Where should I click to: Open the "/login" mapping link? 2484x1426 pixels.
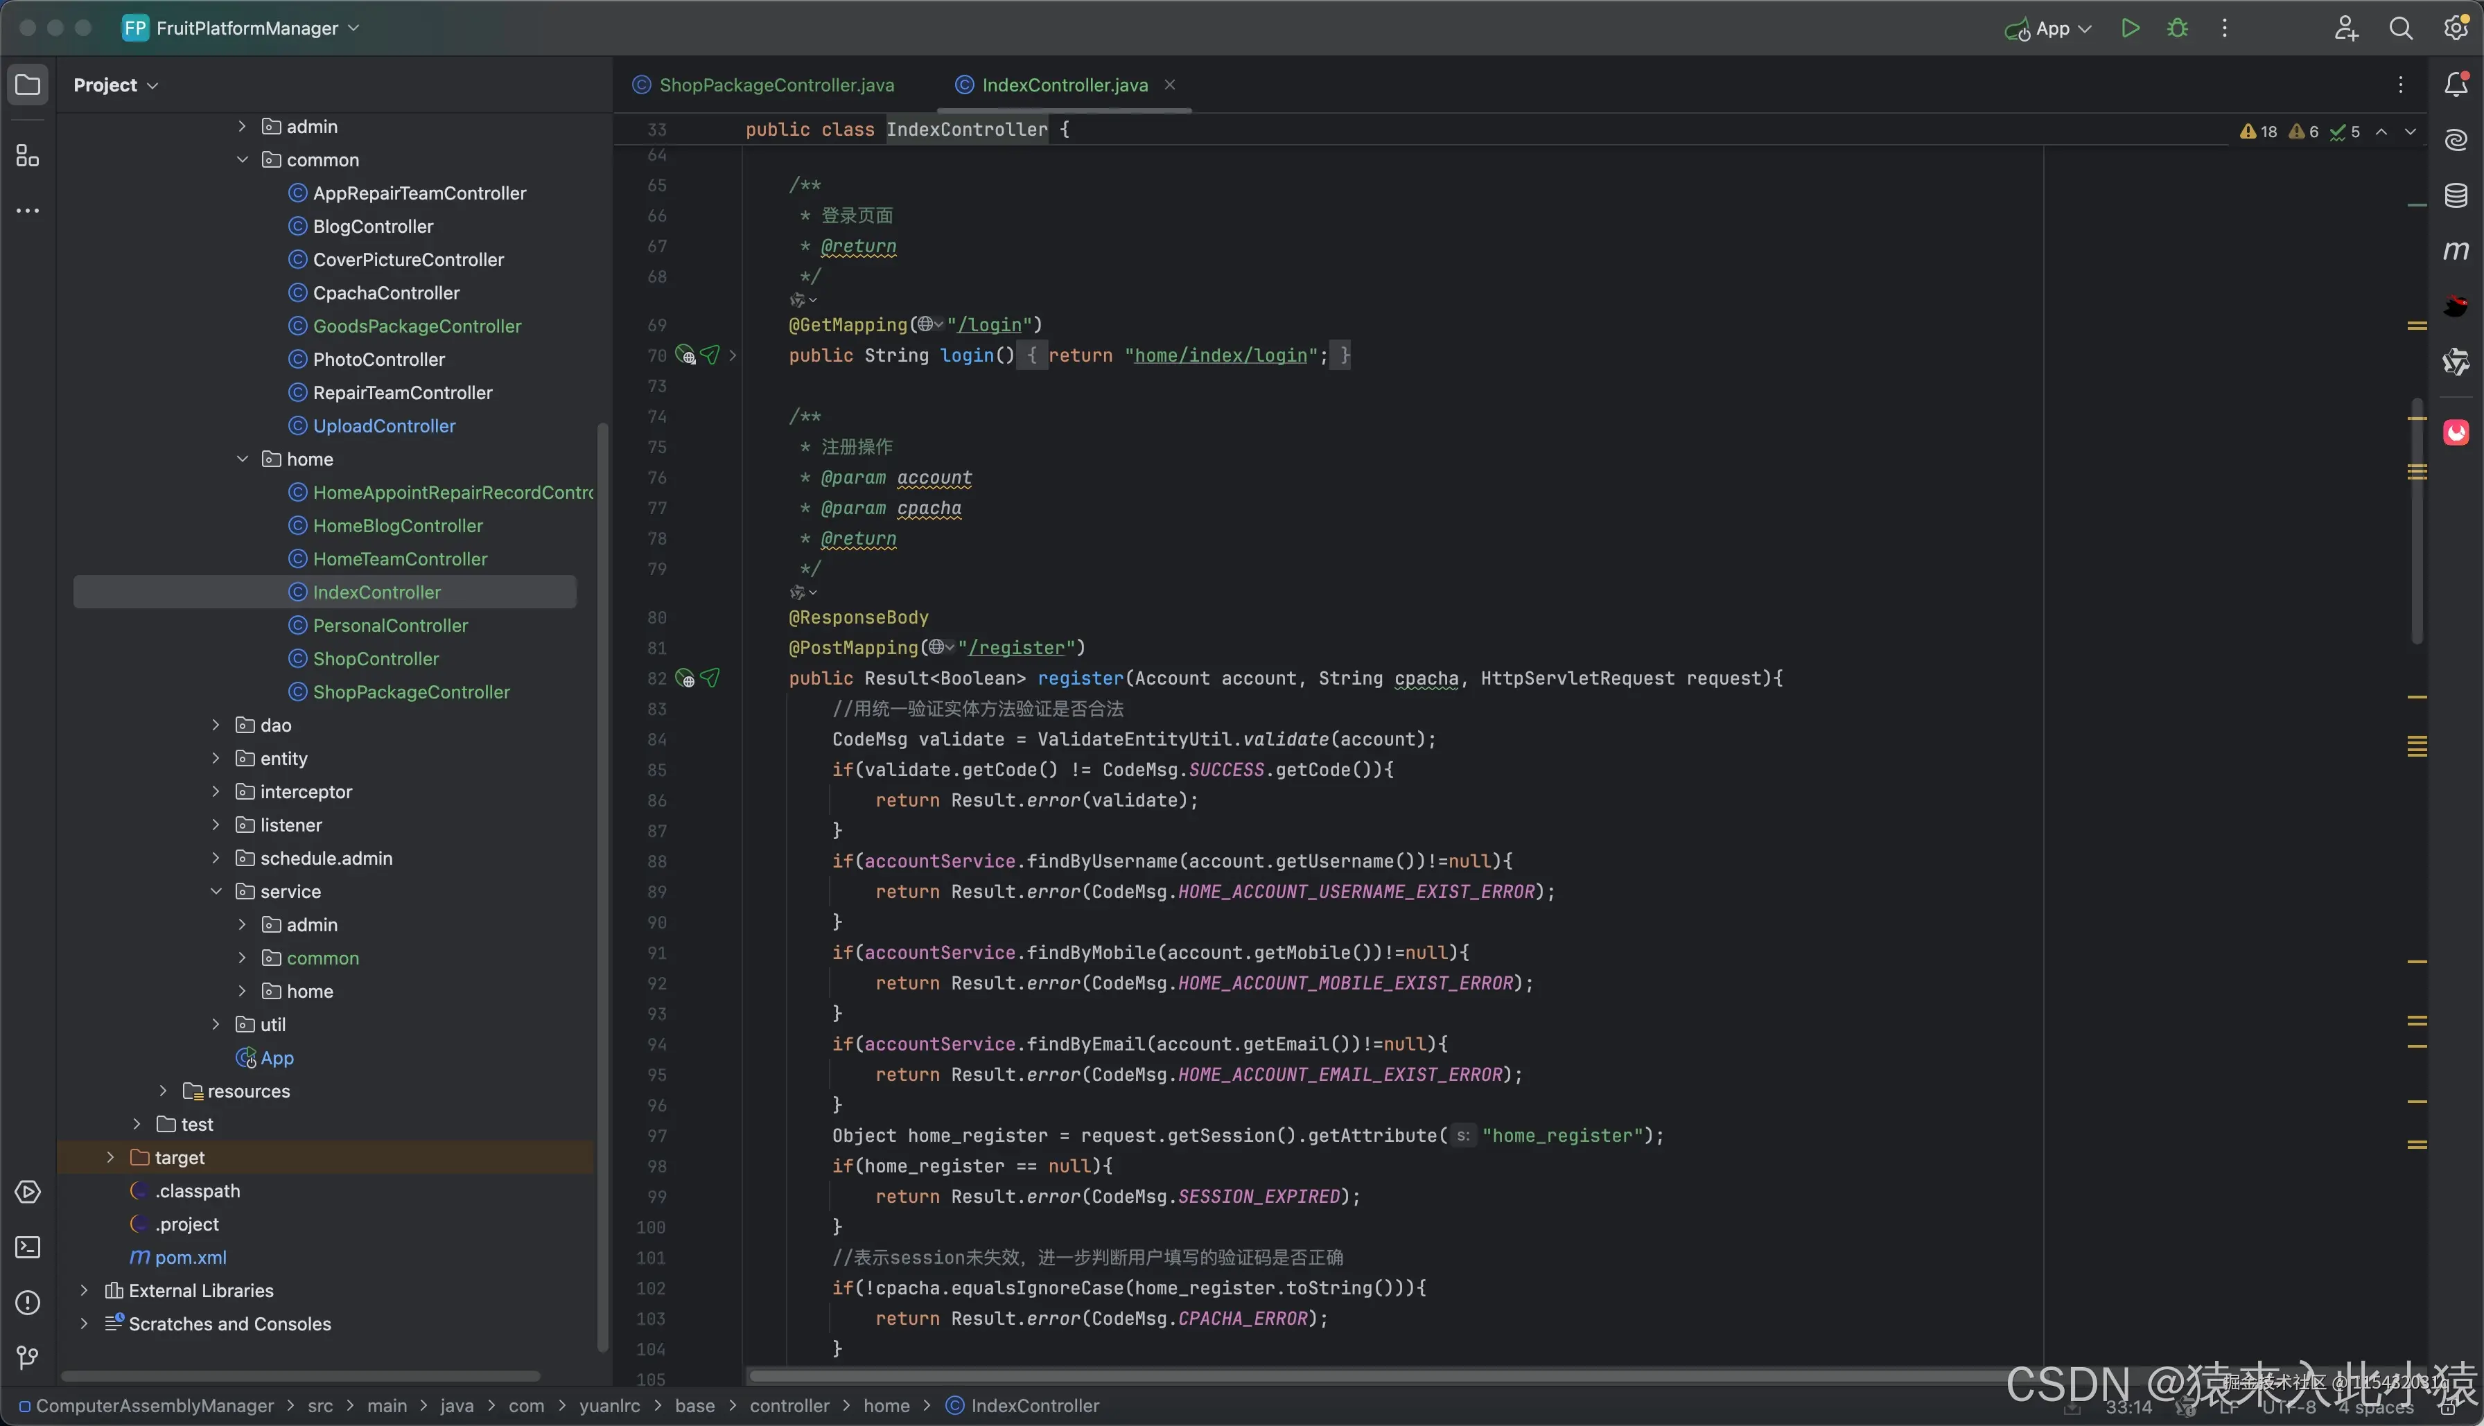(x=989, y=325)
